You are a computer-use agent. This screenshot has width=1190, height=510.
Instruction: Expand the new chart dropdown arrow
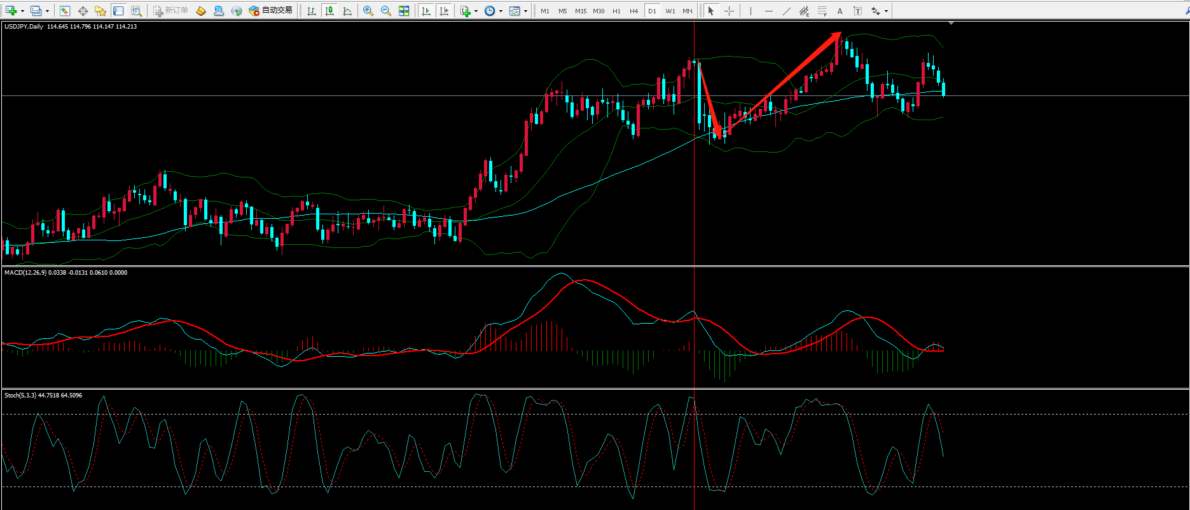[x=22, y=11]
